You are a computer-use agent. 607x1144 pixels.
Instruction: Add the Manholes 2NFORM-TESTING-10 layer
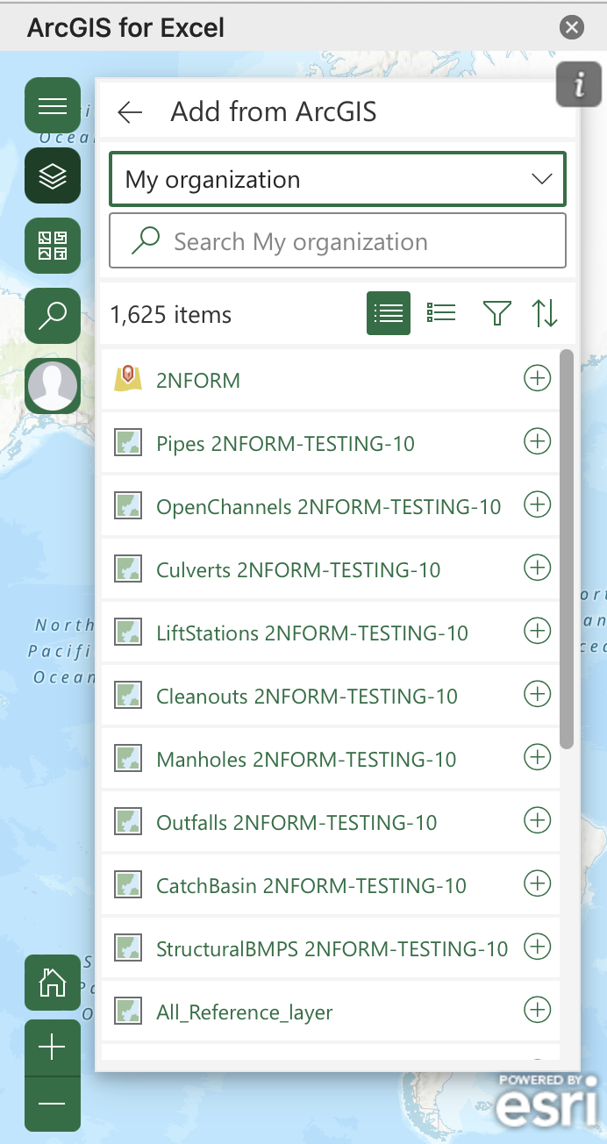click(x=537, y=757)
